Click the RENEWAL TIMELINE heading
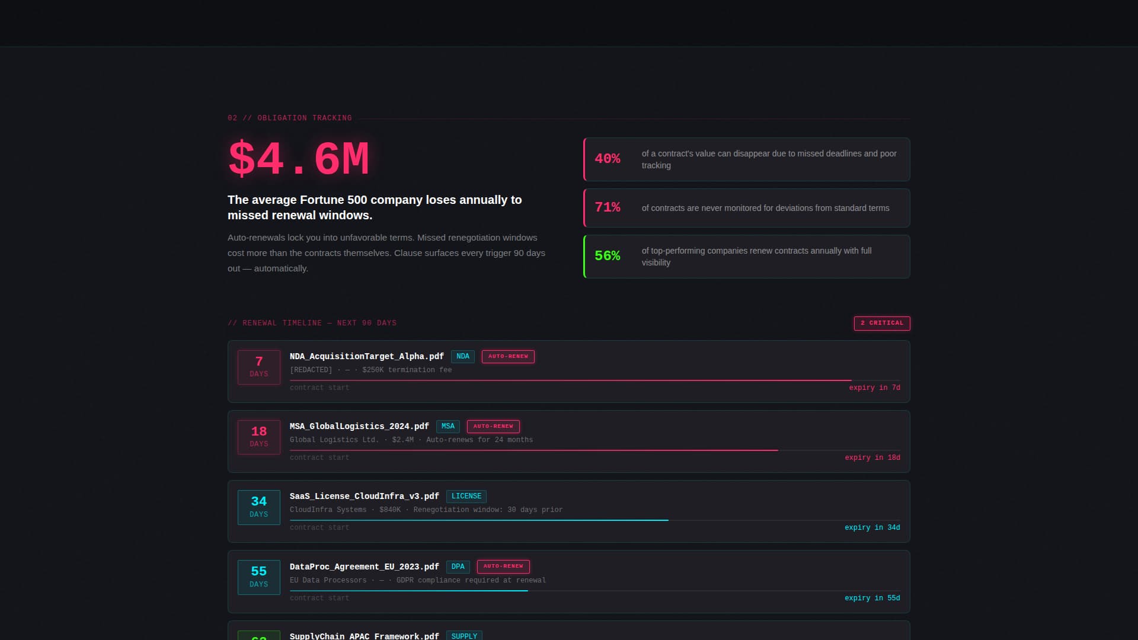The width and height of the screenshot is (1138, 640). (x=312, y=323)
